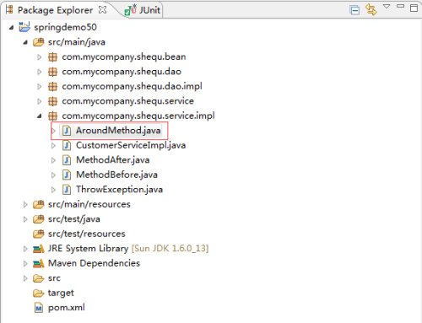Expand MethodBefore.java members
Viewport: 422px width, 323px height.
coord(53,175)
